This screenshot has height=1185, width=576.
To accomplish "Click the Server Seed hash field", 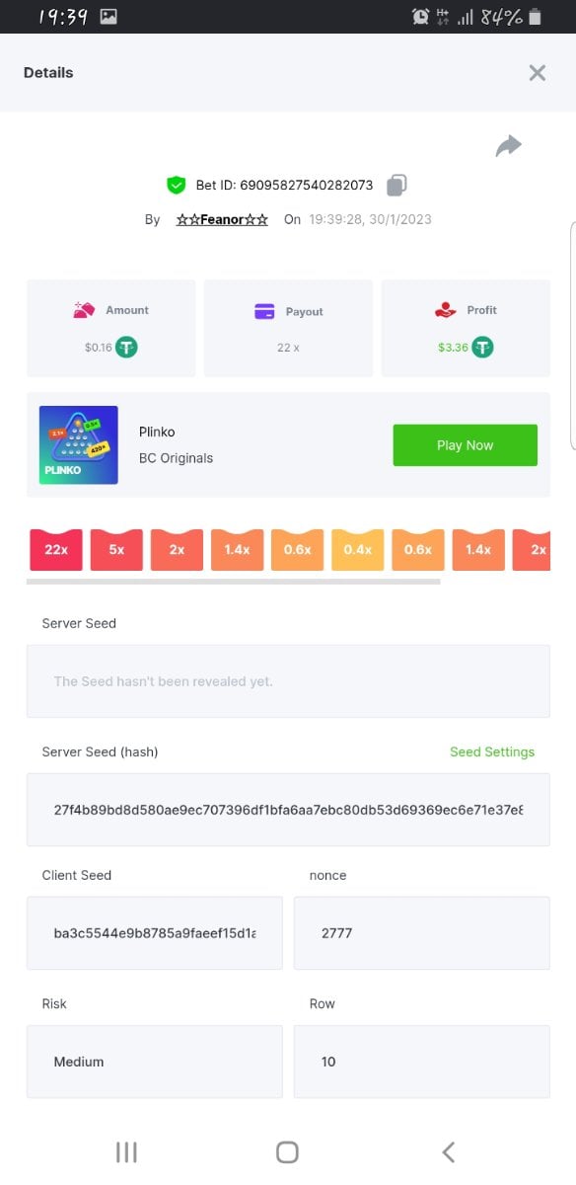I will [288, 810].
